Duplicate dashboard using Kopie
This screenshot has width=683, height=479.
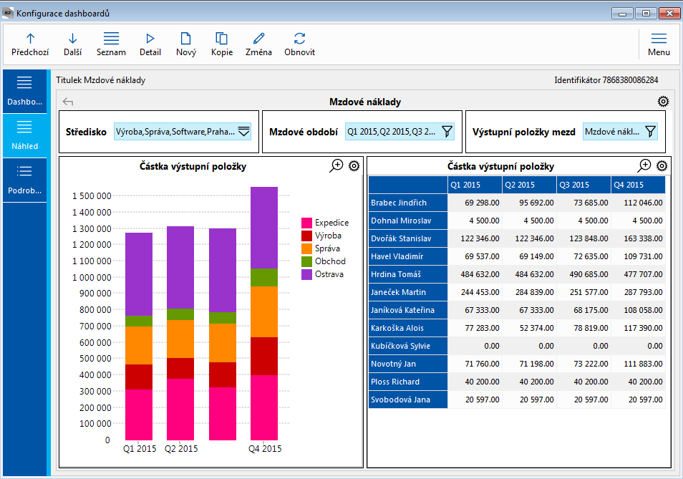pos(222,44)
